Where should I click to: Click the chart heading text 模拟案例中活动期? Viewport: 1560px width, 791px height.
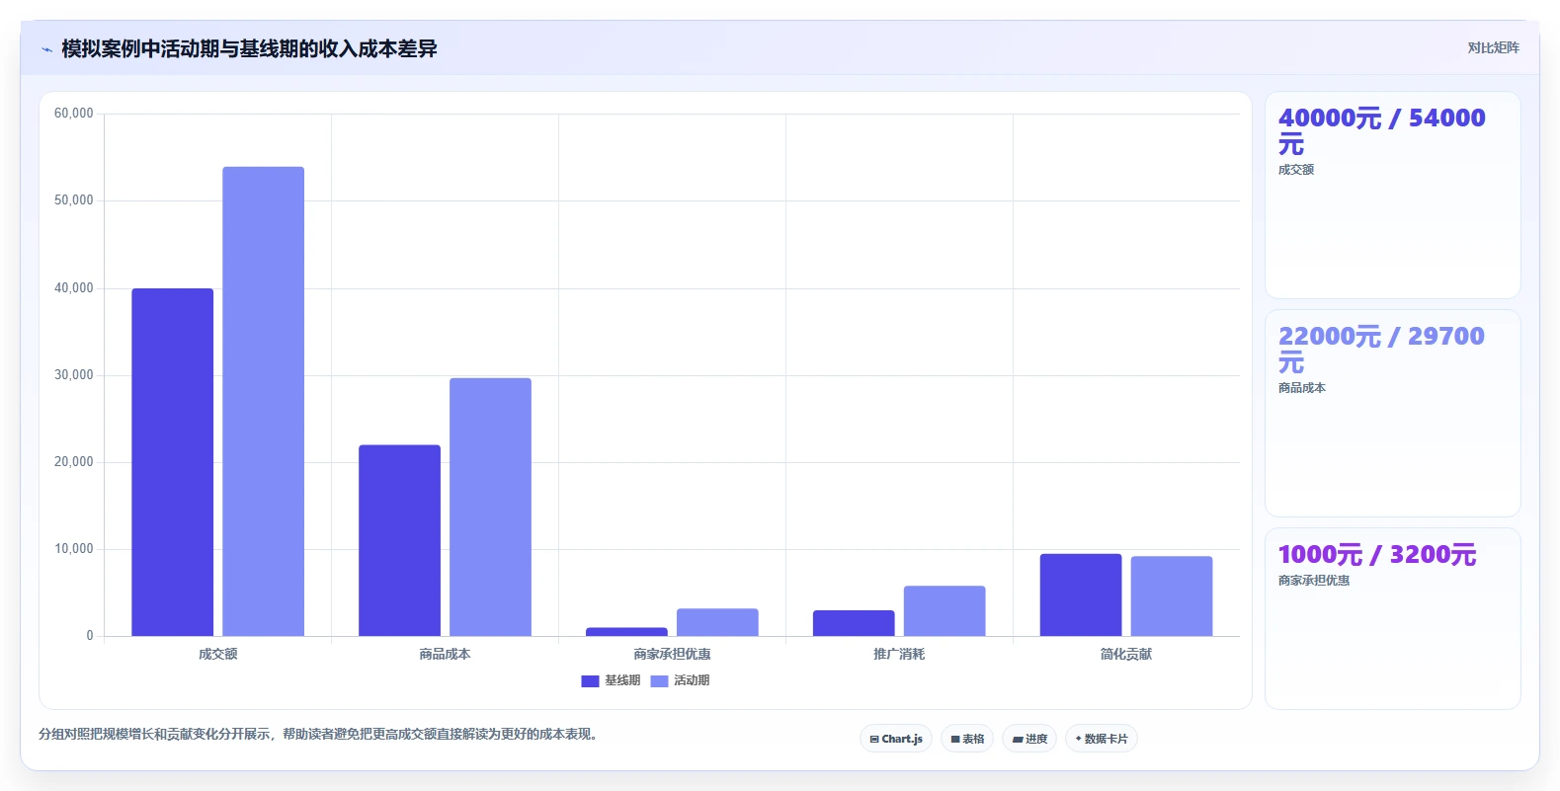point(140,48)
